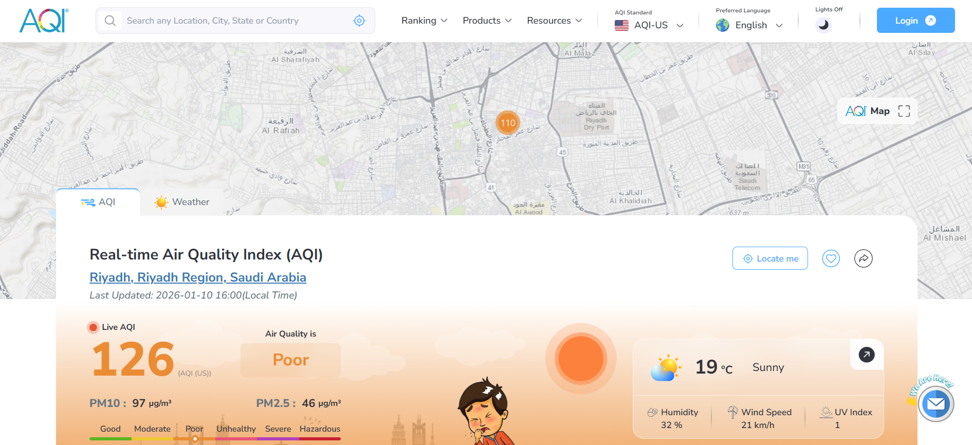The height and width of the screenshot is (445, 972).
Task: Click the share arrow icon
Action: (864, 258)
